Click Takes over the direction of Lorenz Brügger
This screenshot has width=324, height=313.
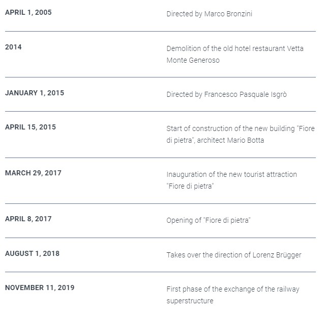point(234,255)
